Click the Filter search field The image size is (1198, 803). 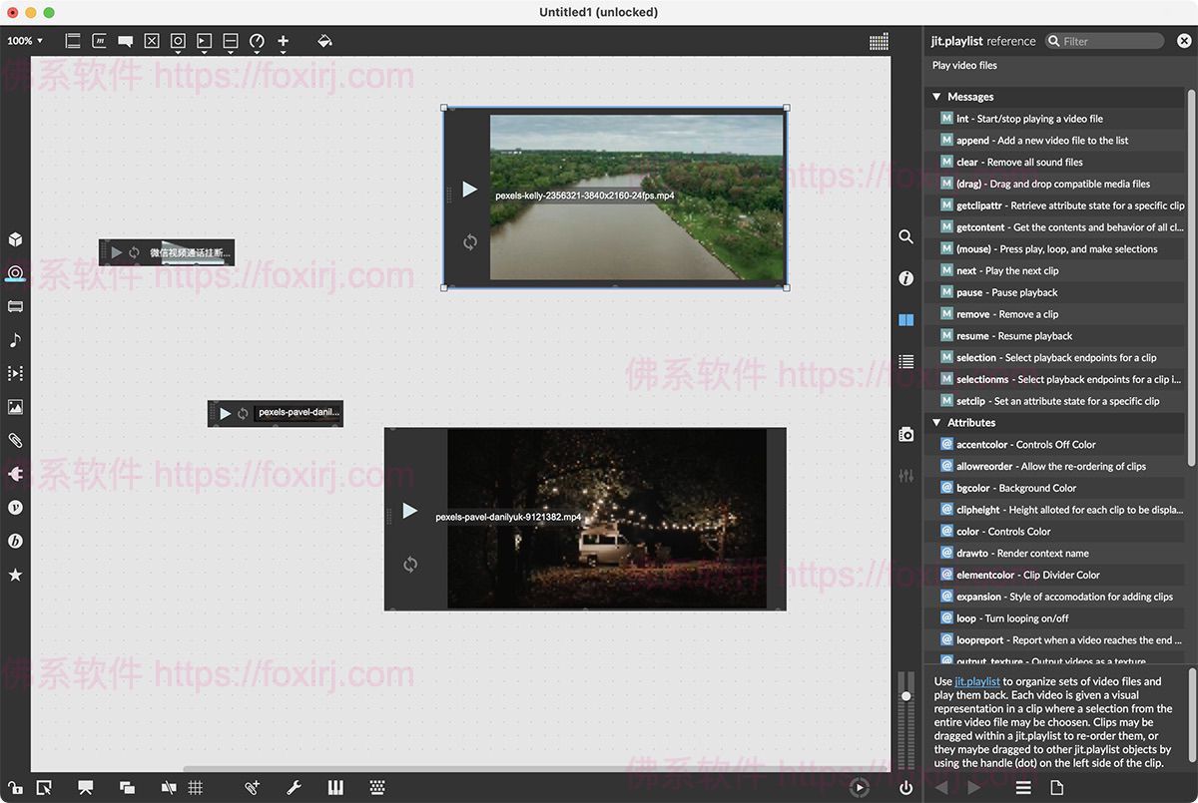pos(1108,41)
